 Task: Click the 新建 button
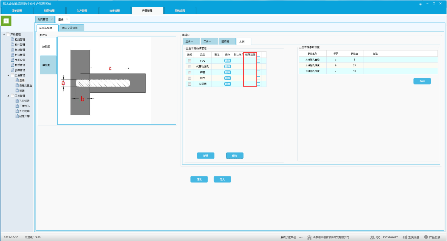tap(205, 156)
